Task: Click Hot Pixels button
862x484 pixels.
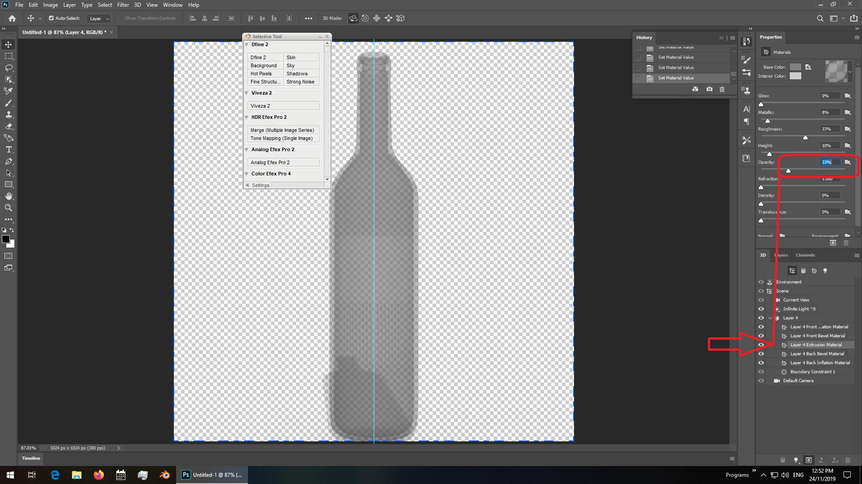Action: point(265,74)
